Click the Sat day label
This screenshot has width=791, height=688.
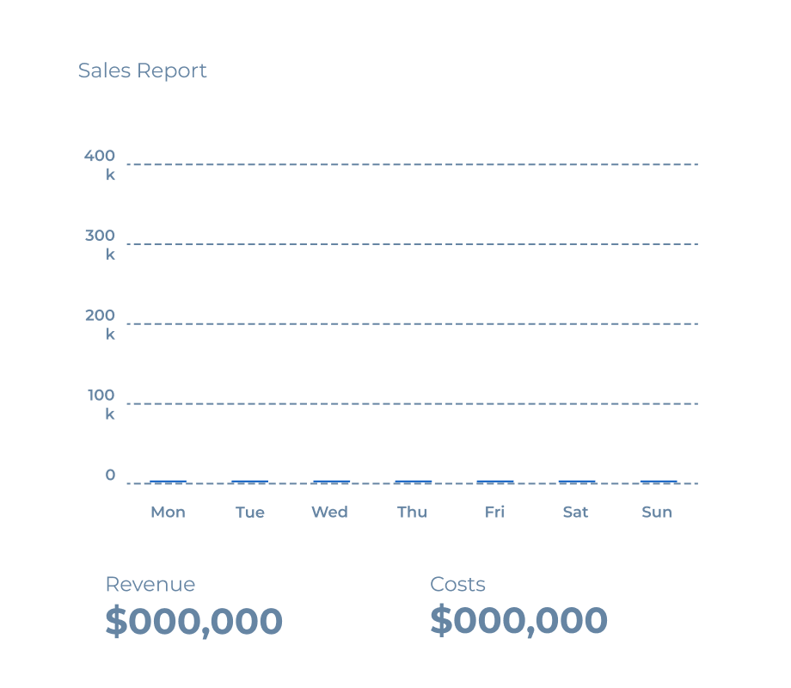(x=575, y=512)
